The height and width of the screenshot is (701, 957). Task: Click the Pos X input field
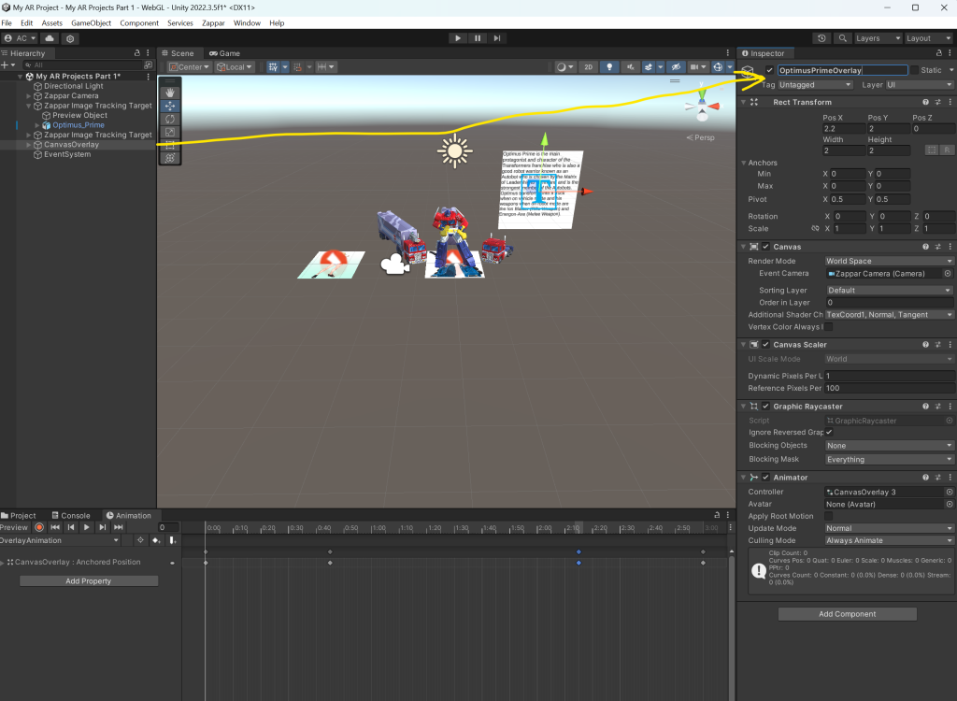click(843, 129)
